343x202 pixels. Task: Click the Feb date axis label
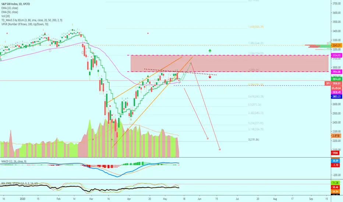(x=59, y=199)
